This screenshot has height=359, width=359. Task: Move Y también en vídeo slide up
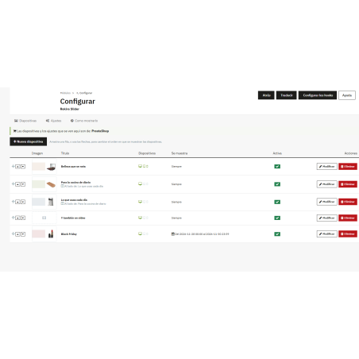17,218
